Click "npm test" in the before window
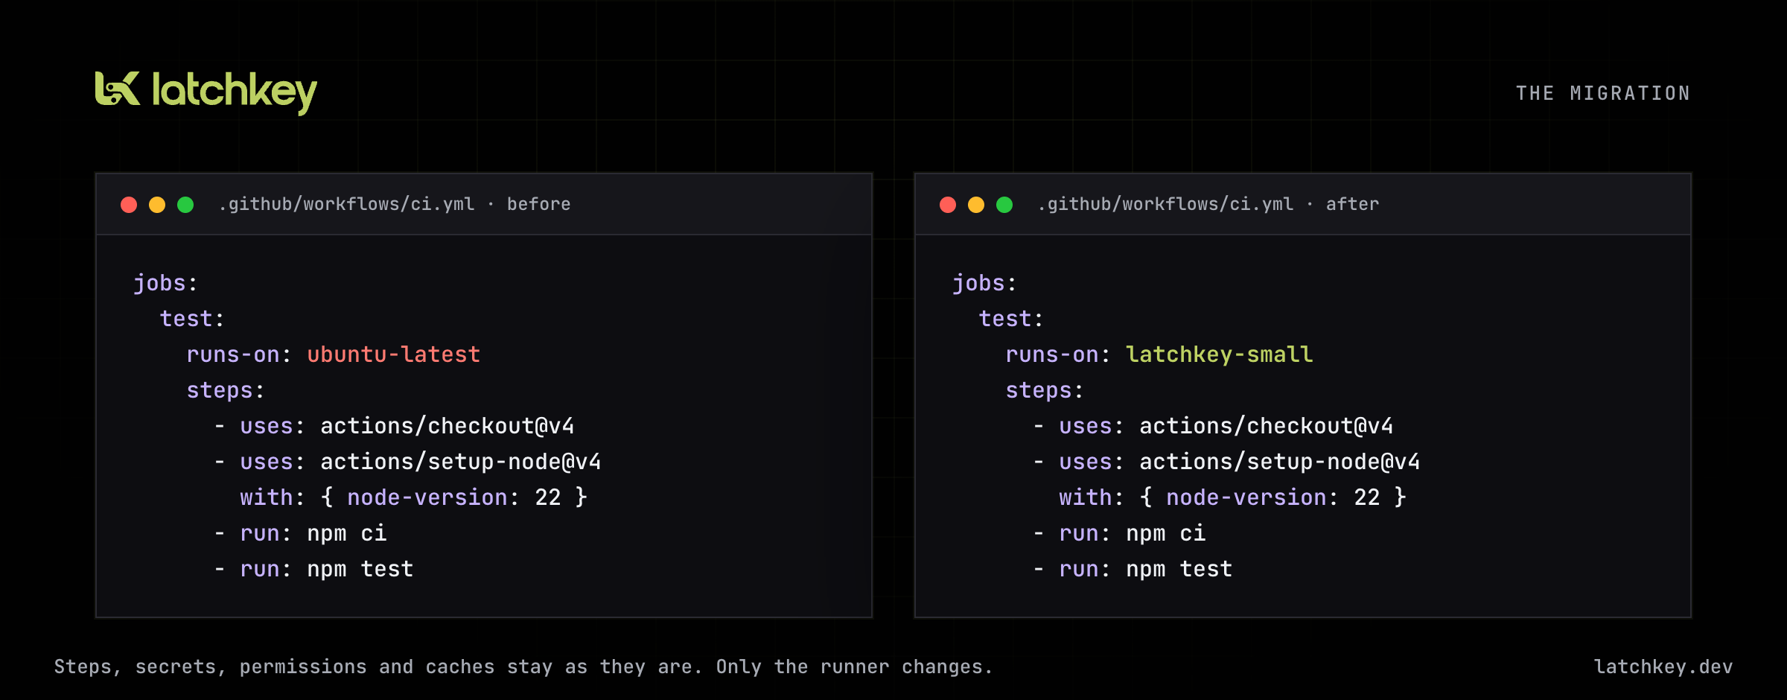Viewport: 1787px width, 700px height. click(360, 570)
